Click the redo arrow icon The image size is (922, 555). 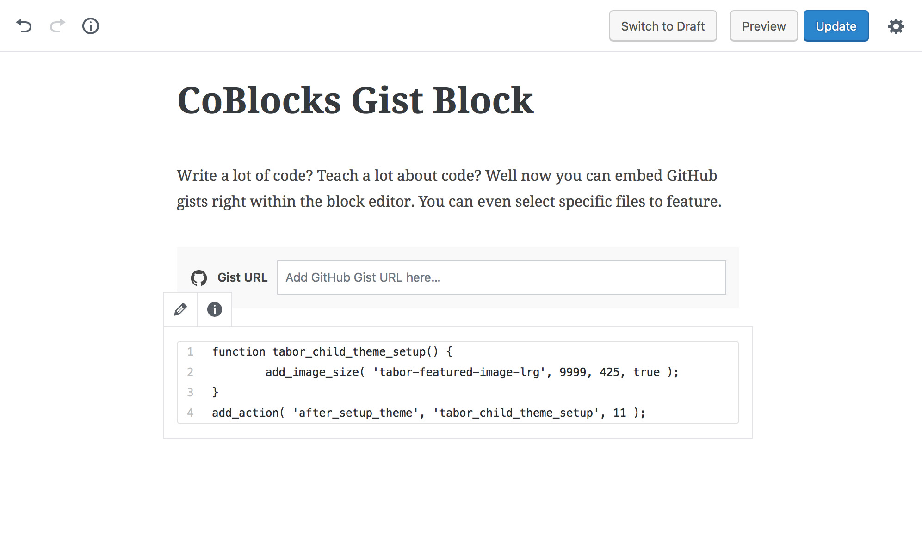click(57, 26)
